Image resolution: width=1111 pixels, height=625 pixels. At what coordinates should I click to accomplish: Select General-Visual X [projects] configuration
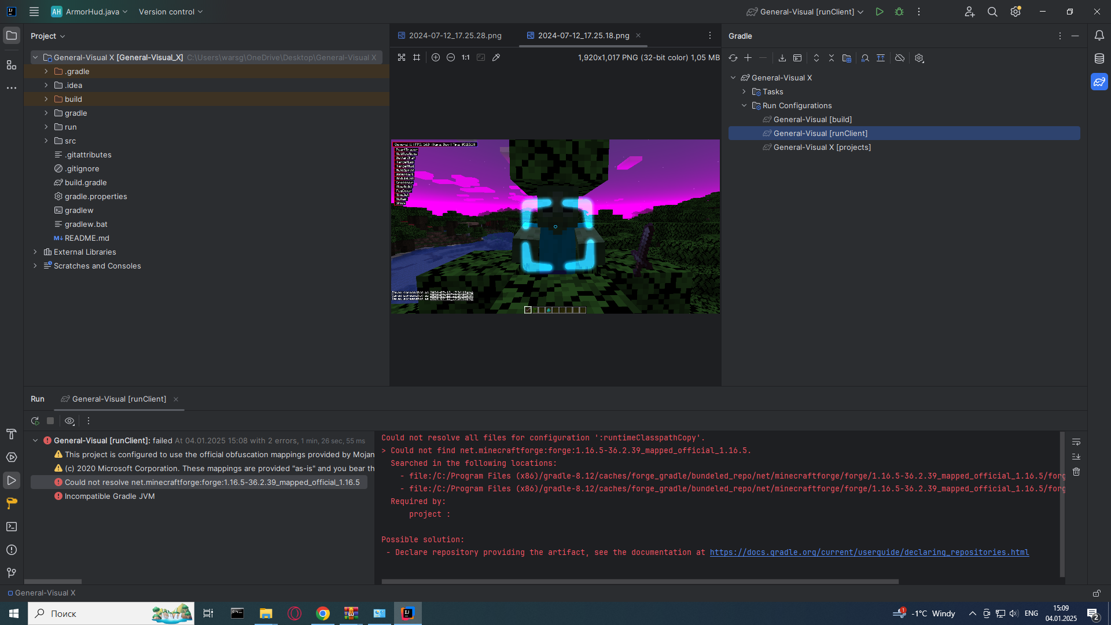pos(822,147)
